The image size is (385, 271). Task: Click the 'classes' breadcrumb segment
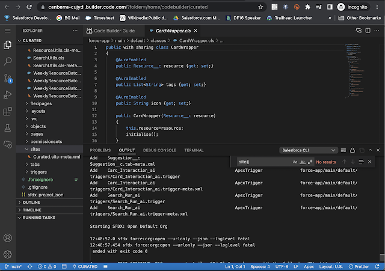point(158,41)
